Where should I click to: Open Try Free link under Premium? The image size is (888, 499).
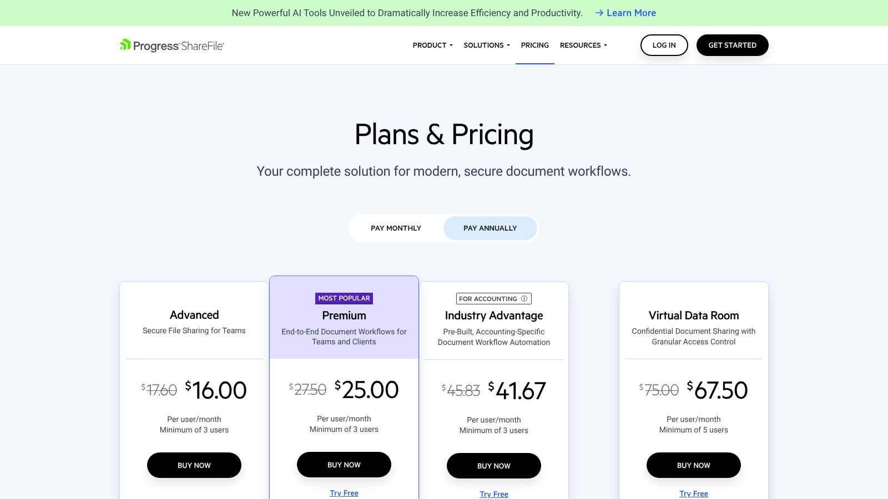coord(344,493)
